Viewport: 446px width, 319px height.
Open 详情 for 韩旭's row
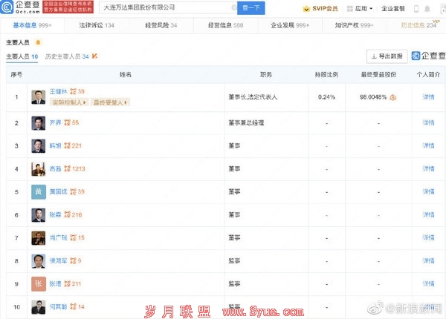coord(428,145)
